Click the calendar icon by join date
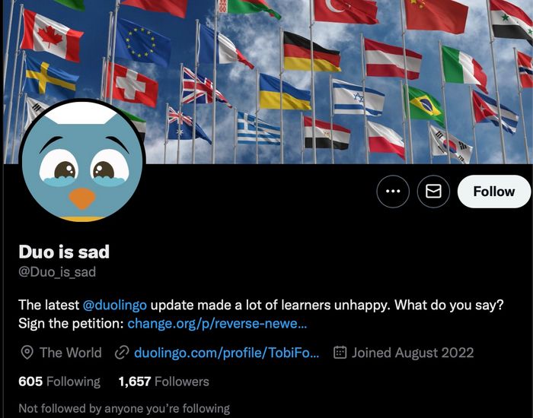The width and height of the screenshot is (533, 418). [340, 353]
